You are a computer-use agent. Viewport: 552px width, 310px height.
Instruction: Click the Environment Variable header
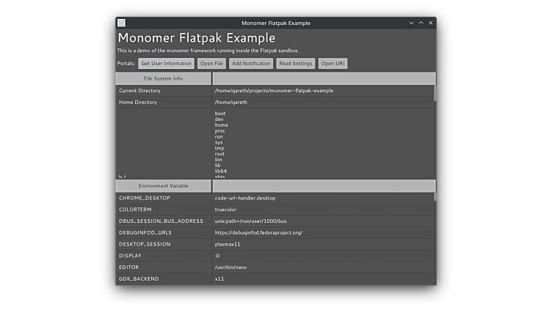point(164,185)
